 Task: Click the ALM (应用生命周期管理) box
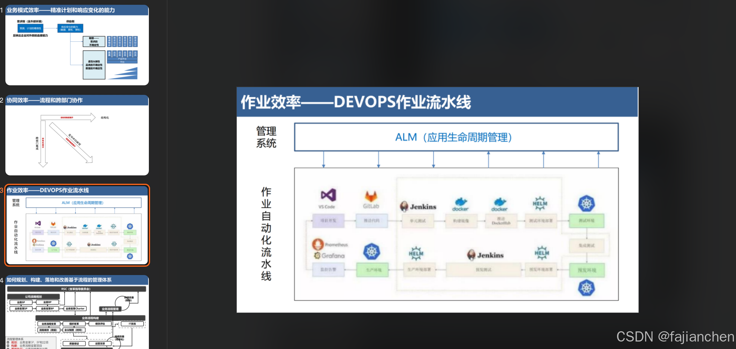[x=456, y=137]
